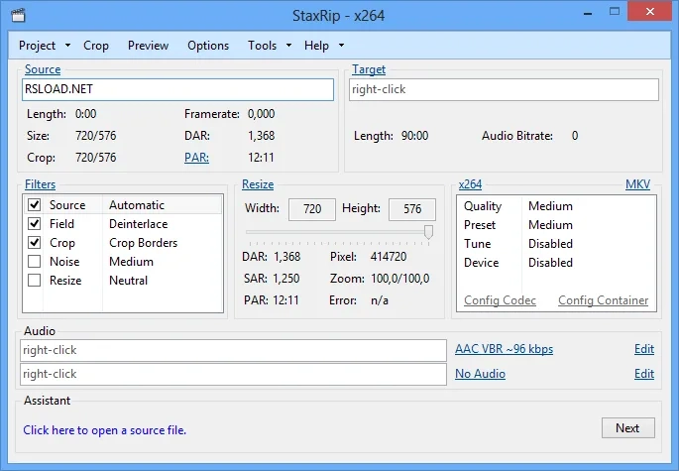Disable the Crop filter checkbox
679x471 pixels.
[35, 243]
